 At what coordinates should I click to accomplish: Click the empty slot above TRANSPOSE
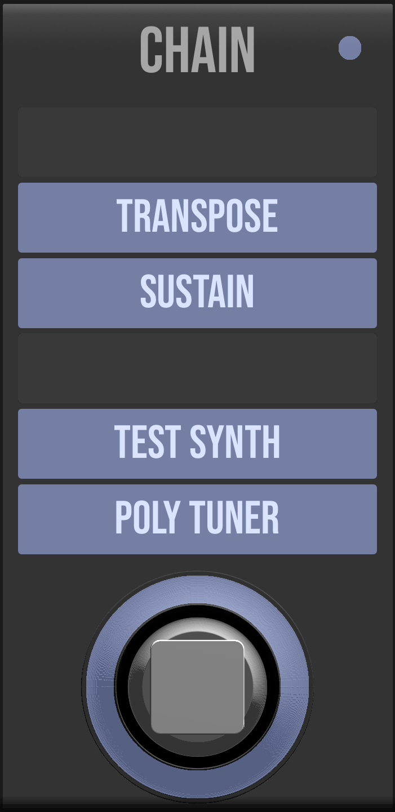pyautogui.click(x=197, y=142)
